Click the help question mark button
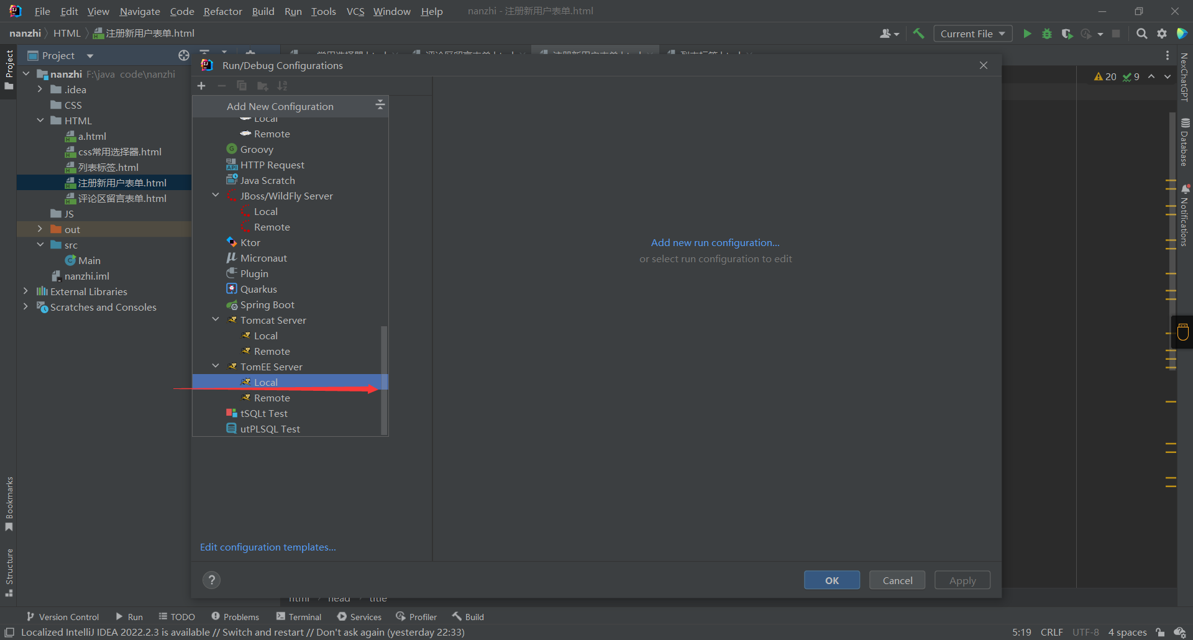 point(212,580)
